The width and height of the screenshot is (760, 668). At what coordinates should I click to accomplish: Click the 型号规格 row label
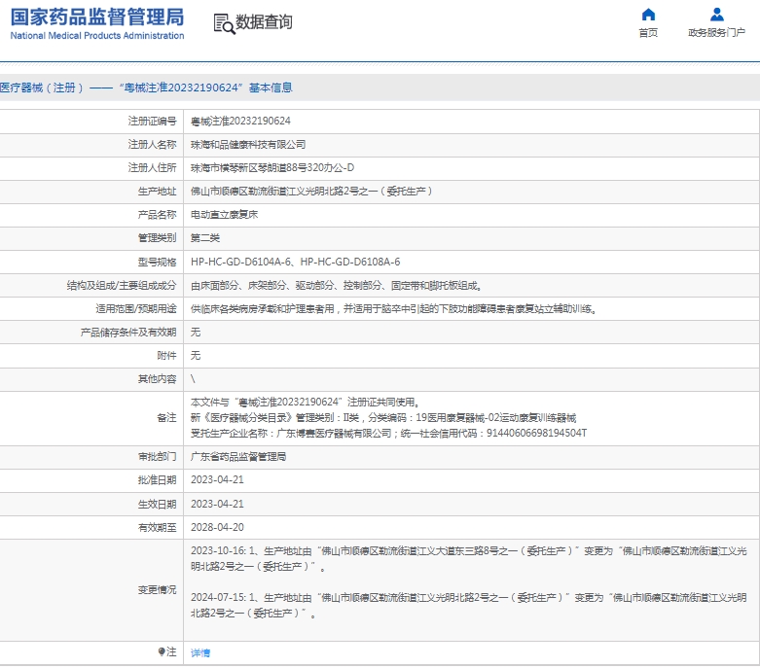(157, 263)
